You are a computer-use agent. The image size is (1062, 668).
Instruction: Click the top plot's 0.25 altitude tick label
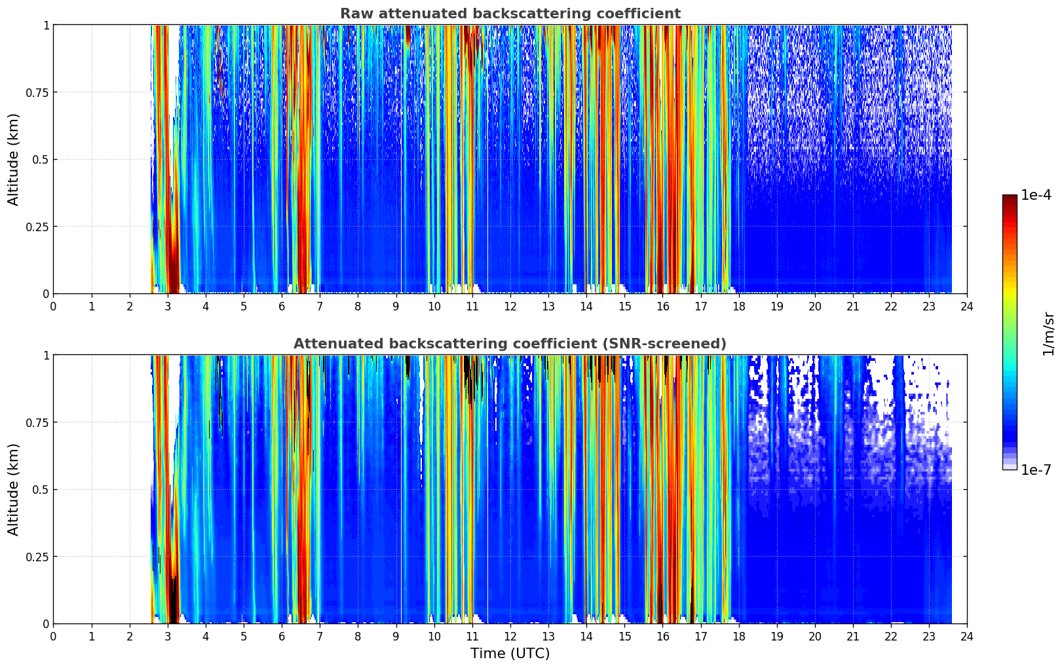[x=38, y=227]
